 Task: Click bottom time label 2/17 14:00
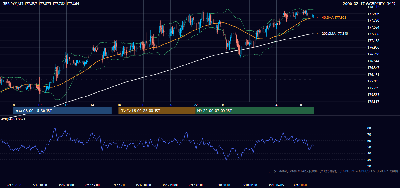tap(92, 185)
